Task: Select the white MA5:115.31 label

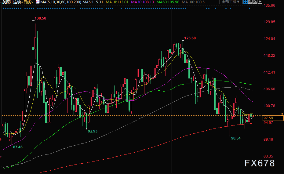Action: pos(93,2)
